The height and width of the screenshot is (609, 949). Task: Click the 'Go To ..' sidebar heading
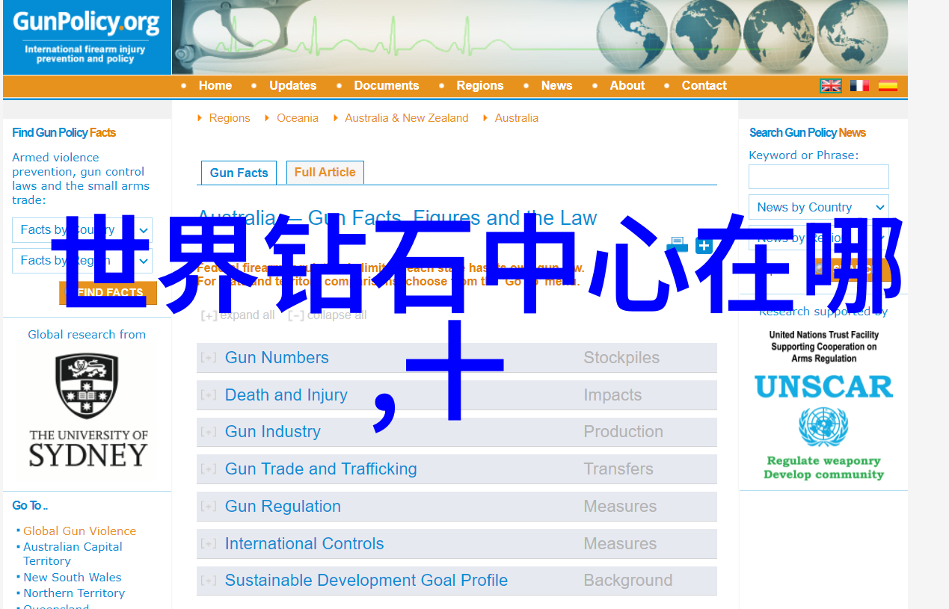pyautogui.click(x=30, y=506)
